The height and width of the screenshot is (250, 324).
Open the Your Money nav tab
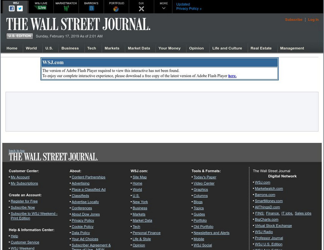point(169,48)
